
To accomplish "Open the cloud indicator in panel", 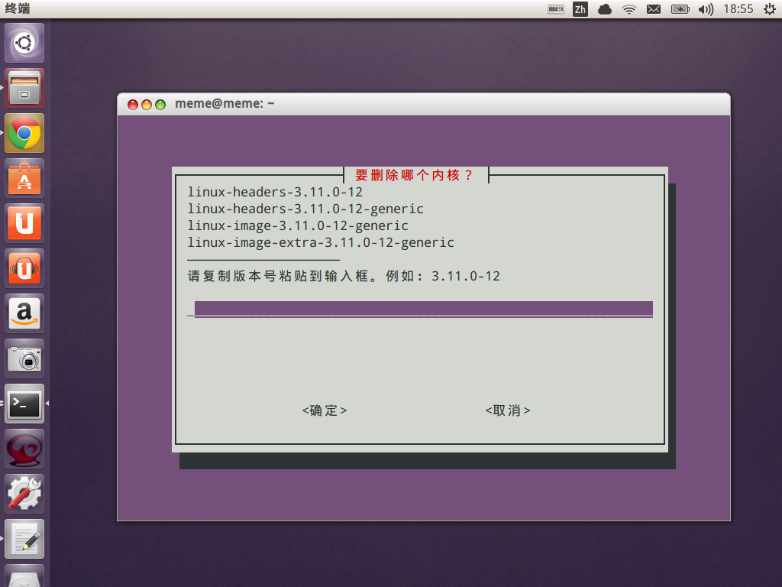I will [x=605, y=9].
